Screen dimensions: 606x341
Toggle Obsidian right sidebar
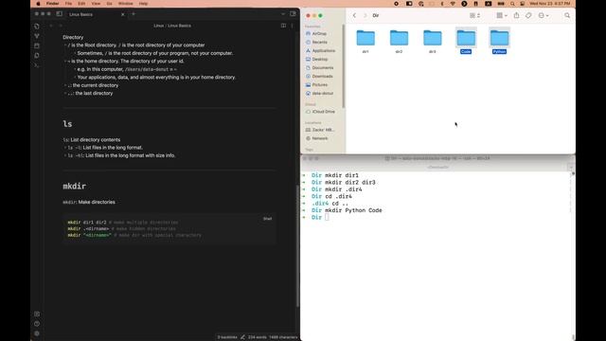293,14
